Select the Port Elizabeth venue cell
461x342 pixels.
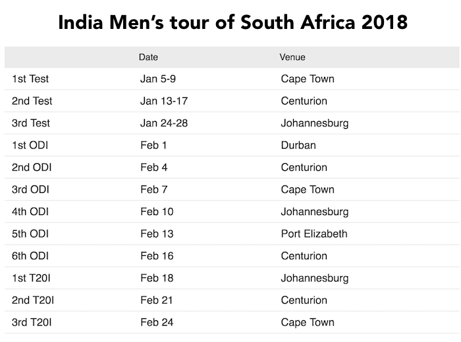click(313, 233)
